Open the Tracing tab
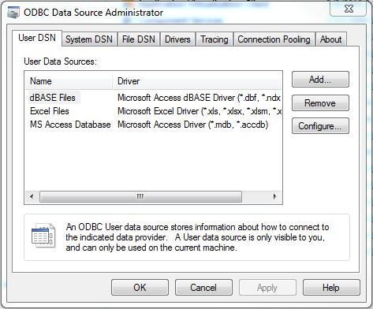The image size is (373, 309). [214, 39]
